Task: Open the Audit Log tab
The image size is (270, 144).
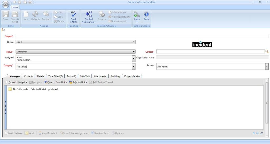Action: coord(115,76)
